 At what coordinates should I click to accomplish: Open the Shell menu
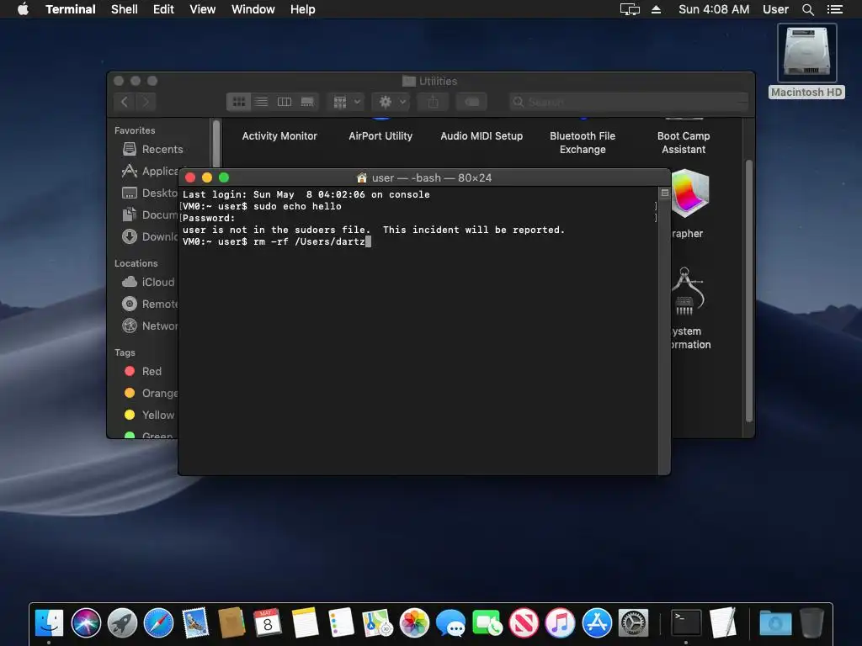(x=125, y=9)
